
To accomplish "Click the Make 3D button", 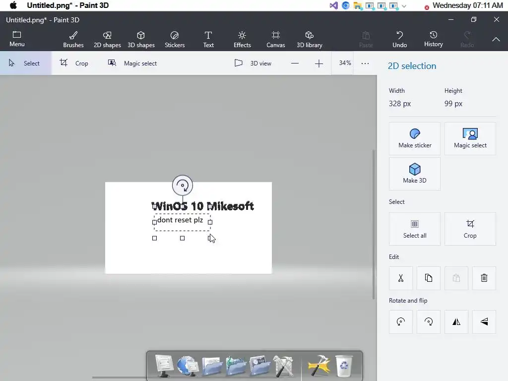I will [415, 174].
